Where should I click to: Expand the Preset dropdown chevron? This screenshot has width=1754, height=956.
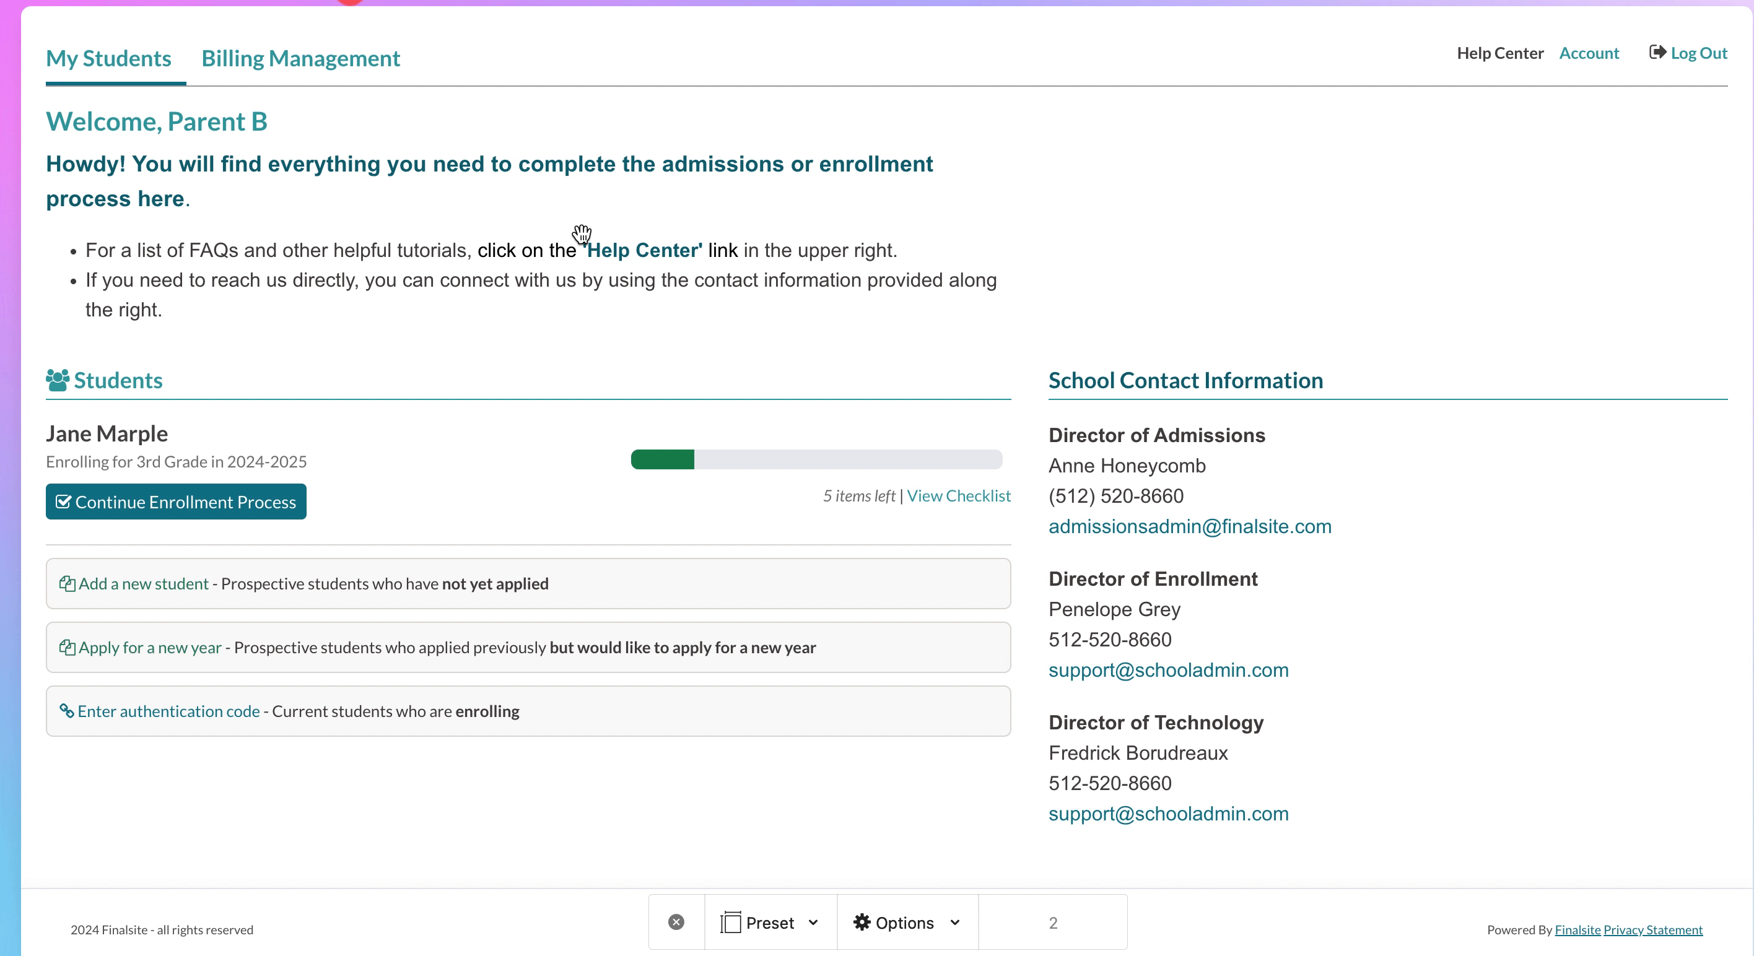[x=813, y=922]
